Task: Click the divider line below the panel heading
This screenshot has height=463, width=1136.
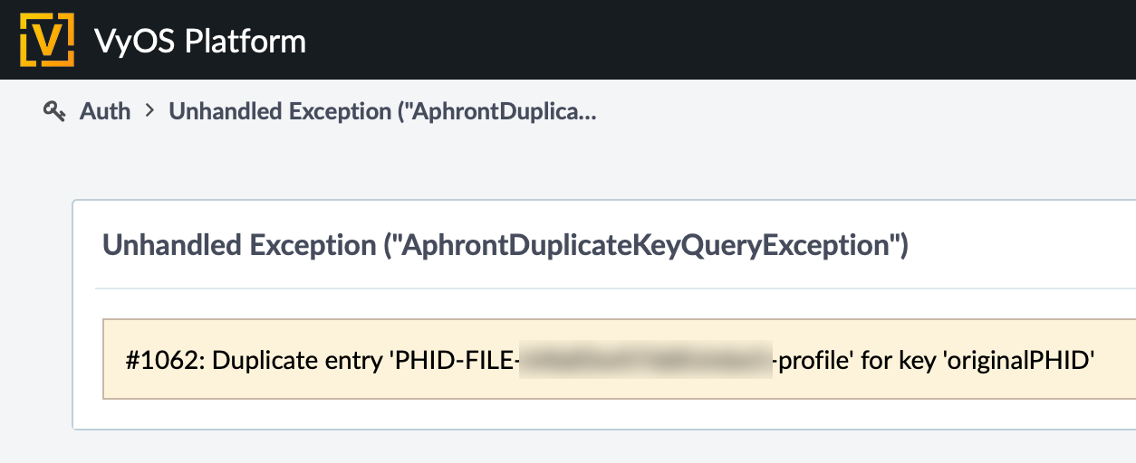Action: (616, 288)
